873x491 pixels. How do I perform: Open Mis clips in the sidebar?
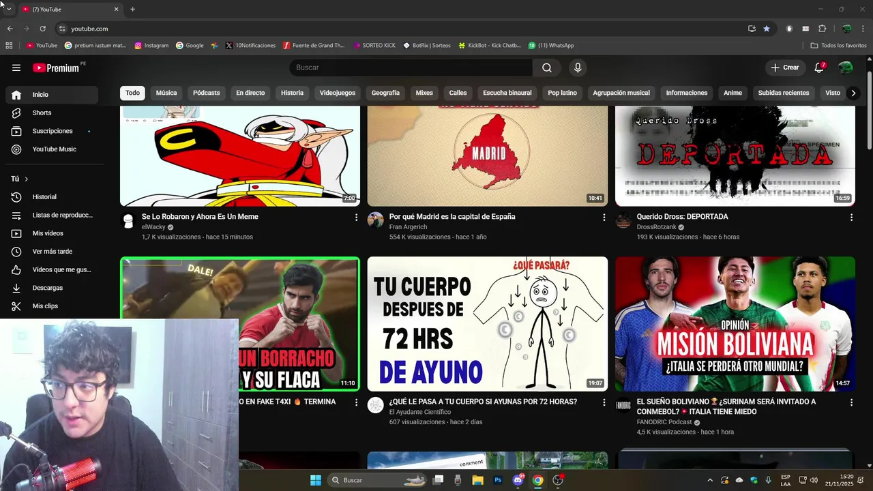[x=50, y=306]
